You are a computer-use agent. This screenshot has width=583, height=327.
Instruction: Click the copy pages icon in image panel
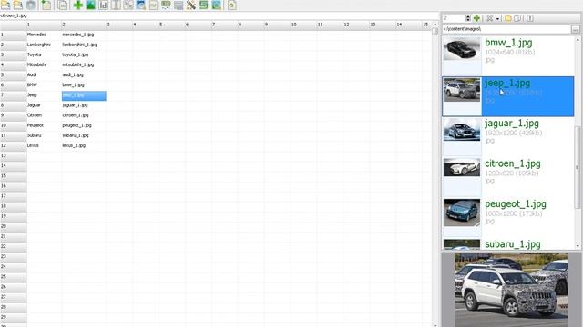pos(517,18)
